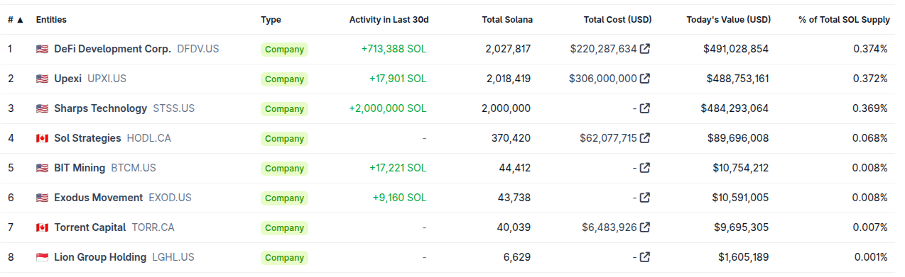Click EXOD.US ticker symbol
The height and width of the screenshot is (277, 905).
(170, 198)
